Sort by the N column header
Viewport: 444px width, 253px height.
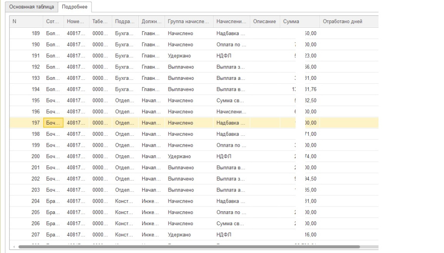[26, 22]
